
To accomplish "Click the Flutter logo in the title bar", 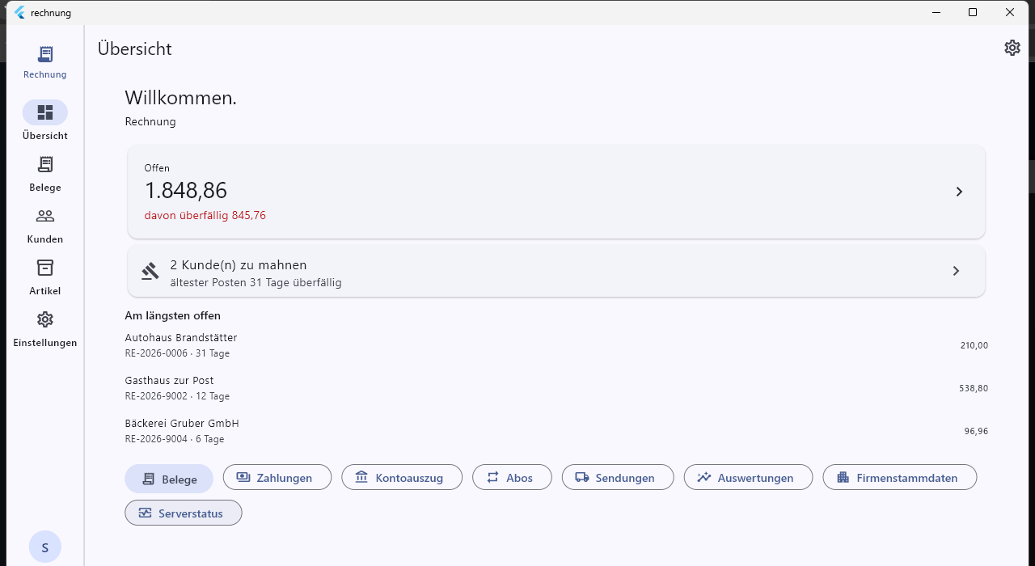I will (20, 12).
